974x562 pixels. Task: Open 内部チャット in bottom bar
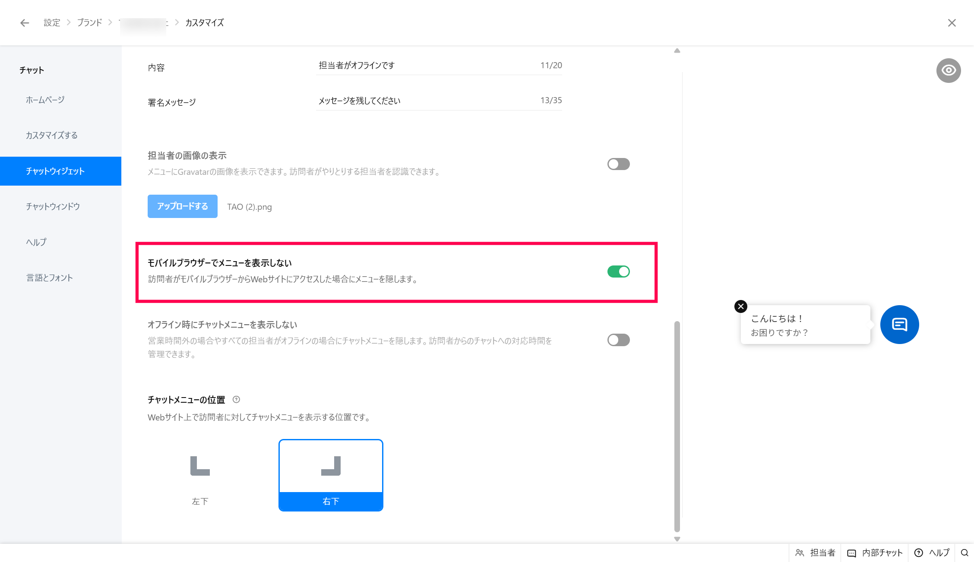[x=875, y=553]
